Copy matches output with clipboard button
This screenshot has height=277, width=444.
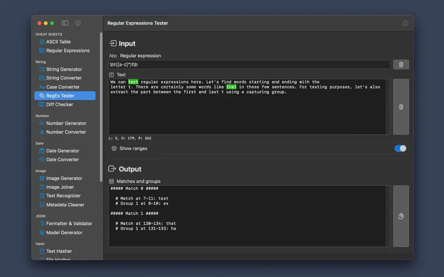[401, 216]
